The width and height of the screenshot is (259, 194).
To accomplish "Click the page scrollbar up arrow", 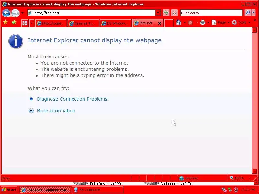I will click(254, 30).
